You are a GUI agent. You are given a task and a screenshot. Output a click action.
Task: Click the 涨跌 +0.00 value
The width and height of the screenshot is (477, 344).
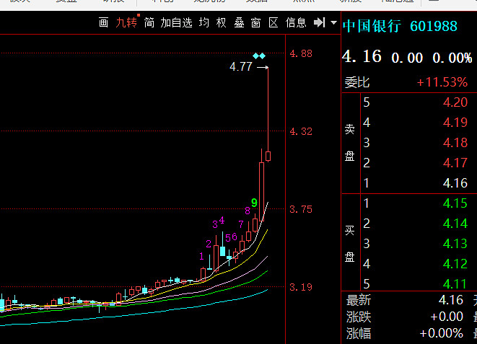pos(447,317)
